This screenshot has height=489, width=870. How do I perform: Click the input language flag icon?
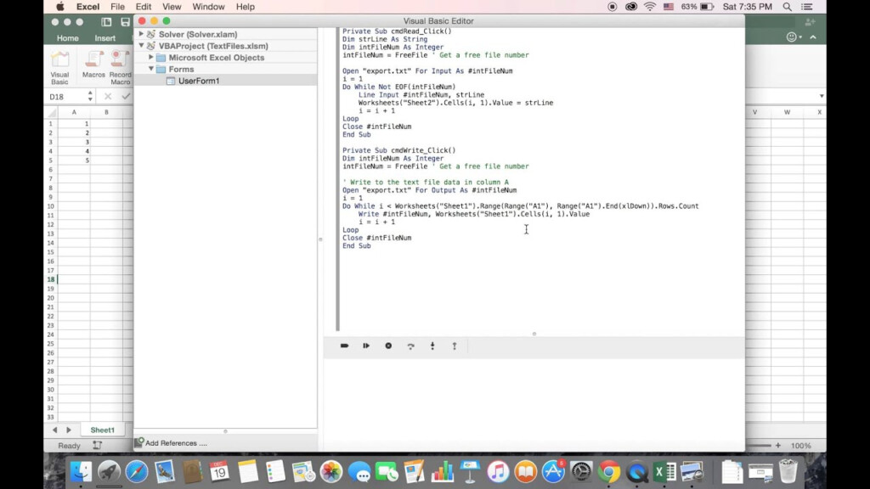pos(669,7)
